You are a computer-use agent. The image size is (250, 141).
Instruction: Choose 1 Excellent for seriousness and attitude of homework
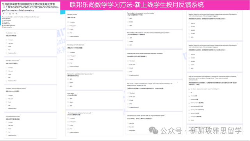click(68, 118)
